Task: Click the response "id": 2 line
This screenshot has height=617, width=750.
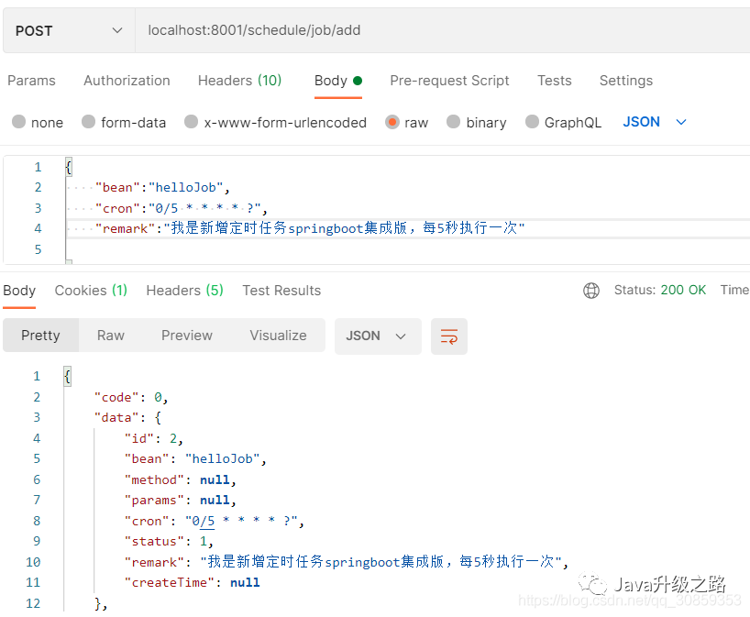Action: pos(154,438)
